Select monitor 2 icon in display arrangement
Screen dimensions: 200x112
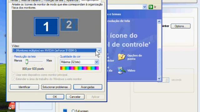click(69, 25)
